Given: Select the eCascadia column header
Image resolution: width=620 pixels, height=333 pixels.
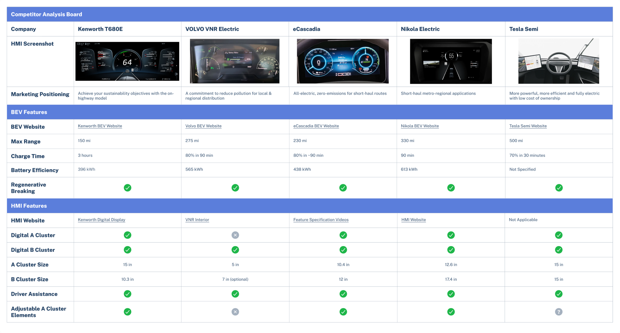Looking at the screenshot, I should [x=306, y=29].
